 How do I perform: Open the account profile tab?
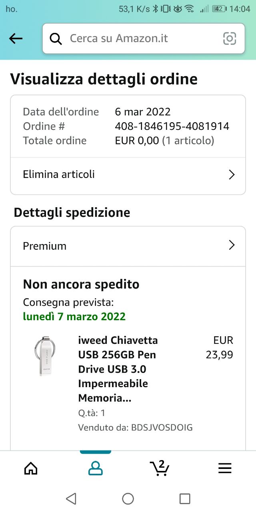pos(95,468)
